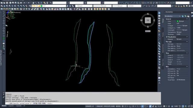The width and height of the screenshot is (193, 108).
Task: Switch to the Layout1 tab
Action: pos(11,106)
